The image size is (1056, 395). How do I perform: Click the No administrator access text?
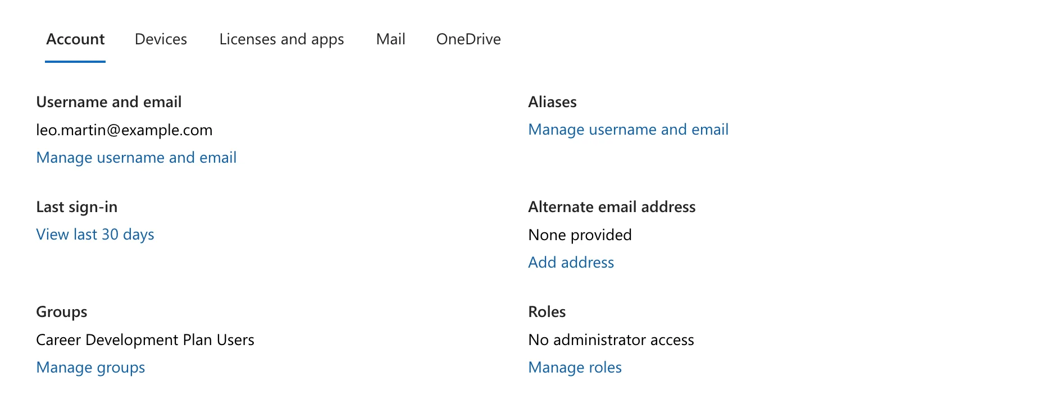[x=611, y=340]
